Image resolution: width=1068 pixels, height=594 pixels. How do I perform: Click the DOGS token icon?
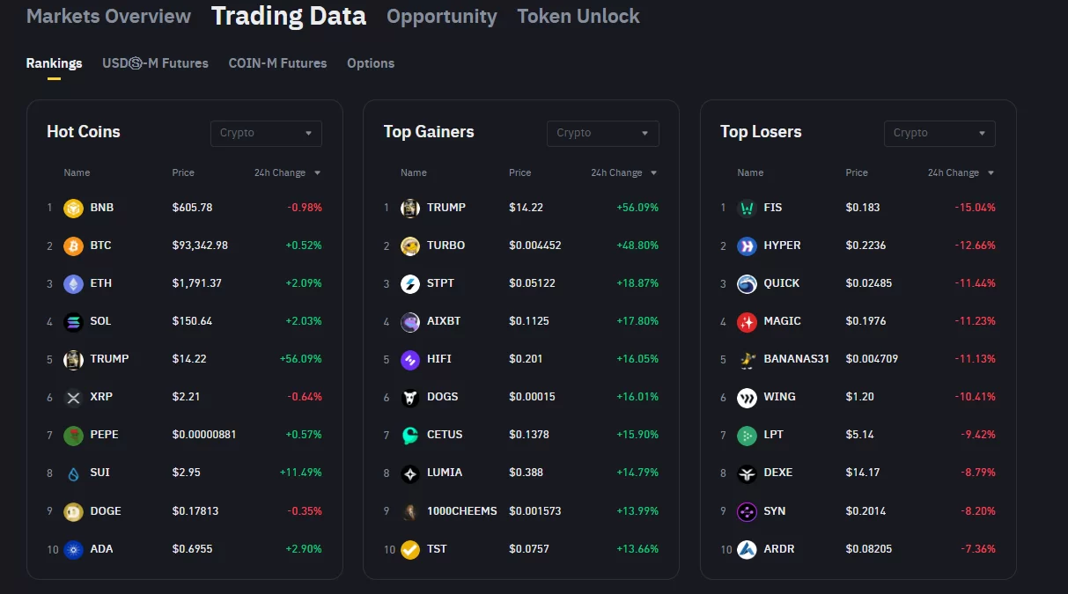point(410,398)
